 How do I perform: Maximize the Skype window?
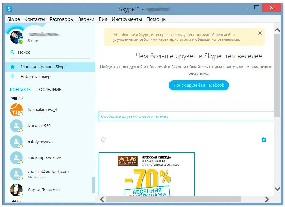click(256, 8)
